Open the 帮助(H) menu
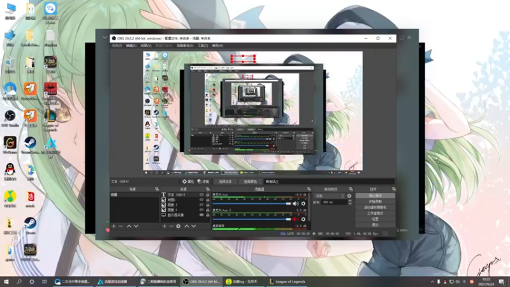The image size is (510, 287). [x=217, y=46]
